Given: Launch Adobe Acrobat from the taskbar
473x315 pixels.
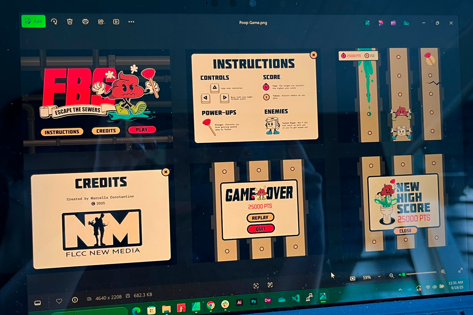Looking at the screenshot, I should click(181, 308).
